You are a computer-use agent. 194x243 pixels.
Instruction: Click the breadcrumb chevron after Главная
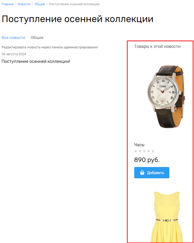coord(16,4)
